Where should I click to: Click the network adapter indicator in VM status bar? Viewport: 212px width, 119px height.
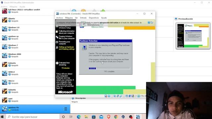[118, 96]
